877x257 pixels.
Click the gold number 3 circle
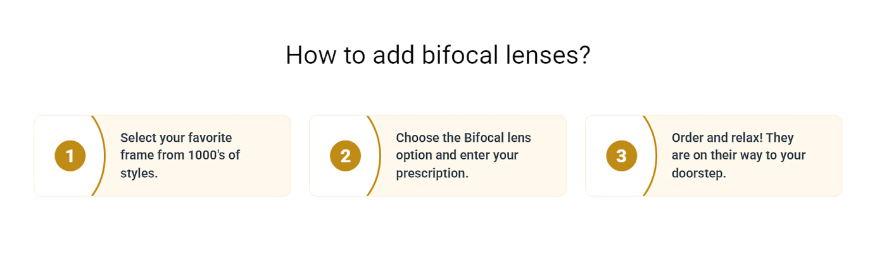pyautogui.click(x=621, y=156)
